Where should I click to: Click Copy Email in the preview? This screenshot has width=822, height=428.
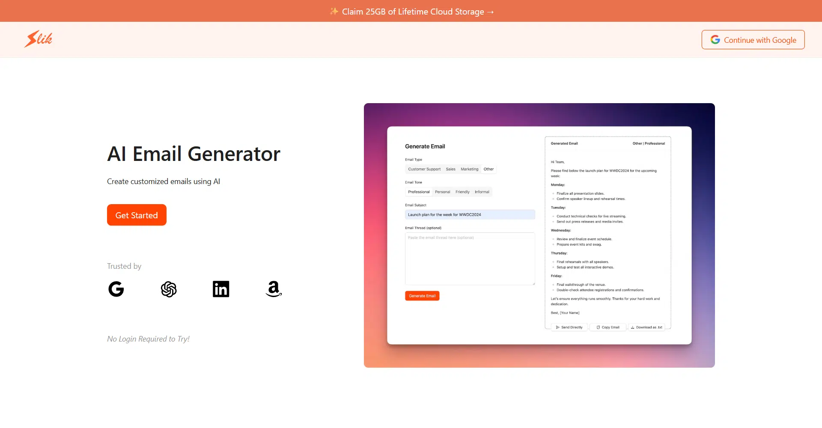tap(608, 327)
